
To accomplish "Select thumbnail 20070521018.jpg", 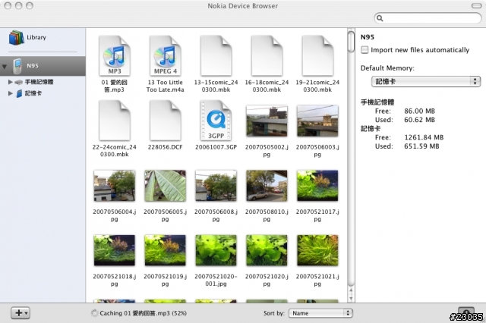I will (115, 250).
